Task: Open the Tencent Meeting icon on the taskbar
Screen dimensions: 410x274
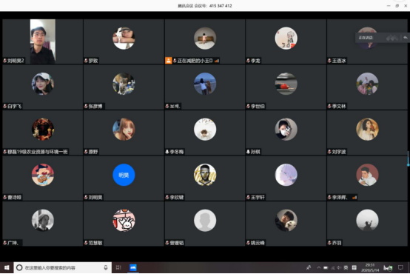Action: coord(133,267)
